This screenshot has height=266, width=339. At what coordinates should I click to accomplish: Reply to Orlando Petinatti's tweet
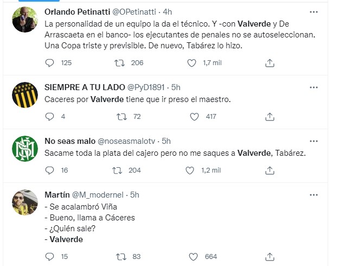pos(50,63)
